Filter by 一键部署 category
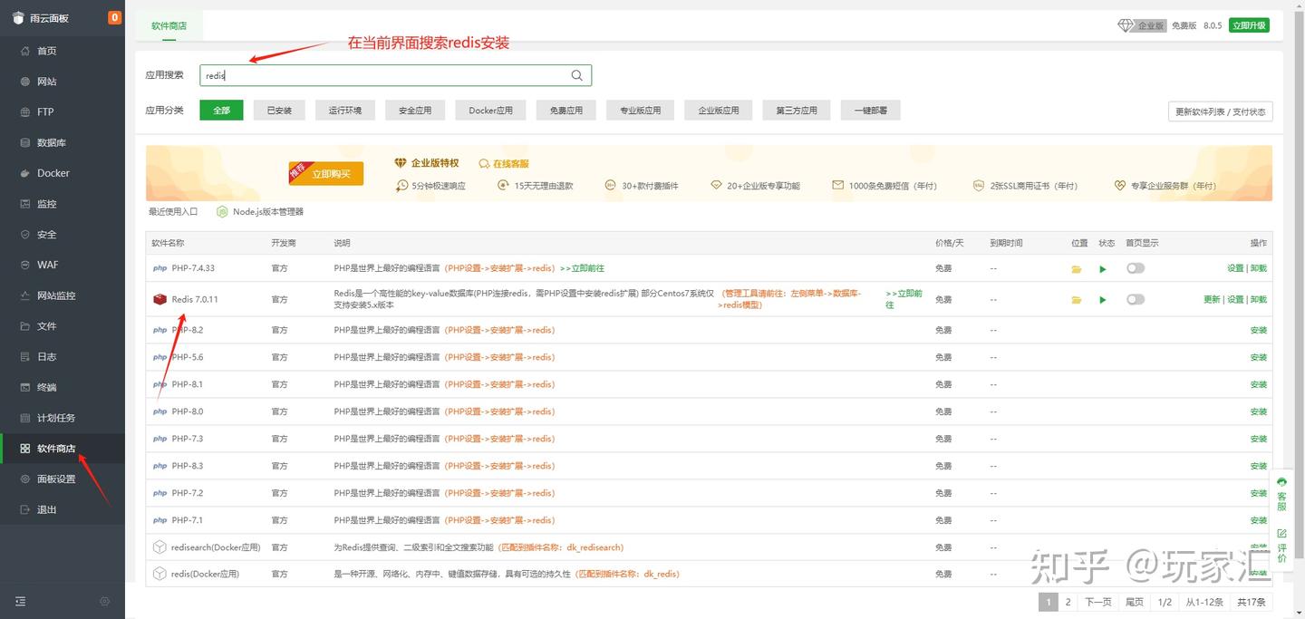 (x=871, y=111)
